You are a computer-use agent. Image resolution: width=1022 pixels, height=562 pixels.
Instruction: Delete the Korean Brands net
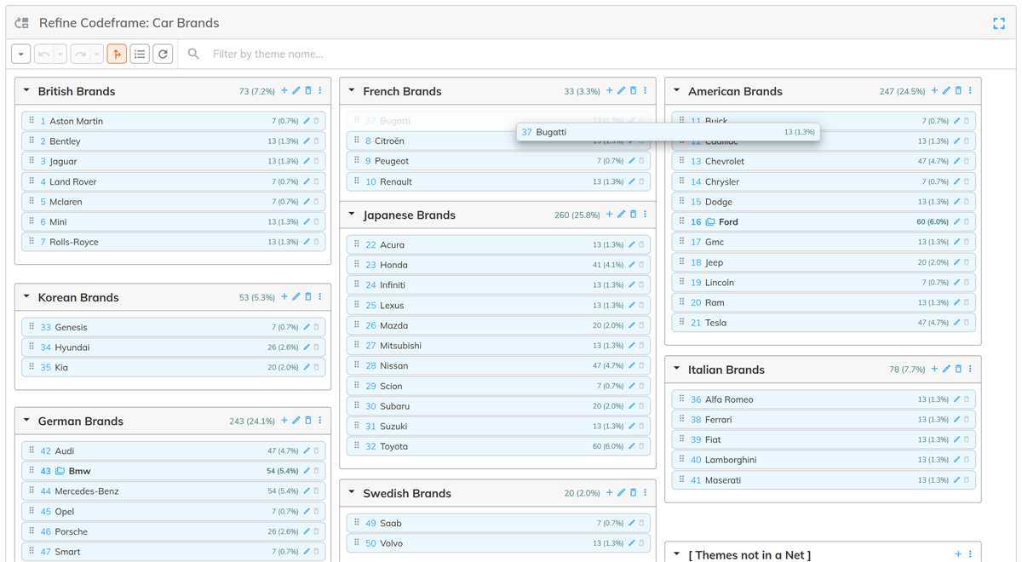pos(308,297)
